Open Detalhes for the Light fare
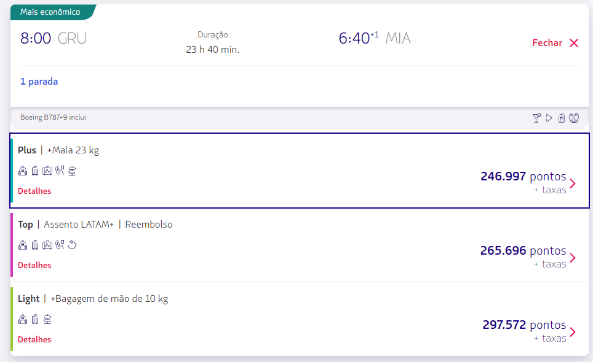Image resolution: width=593 pixels, height=362 pixels. click(x=34, y=340)
